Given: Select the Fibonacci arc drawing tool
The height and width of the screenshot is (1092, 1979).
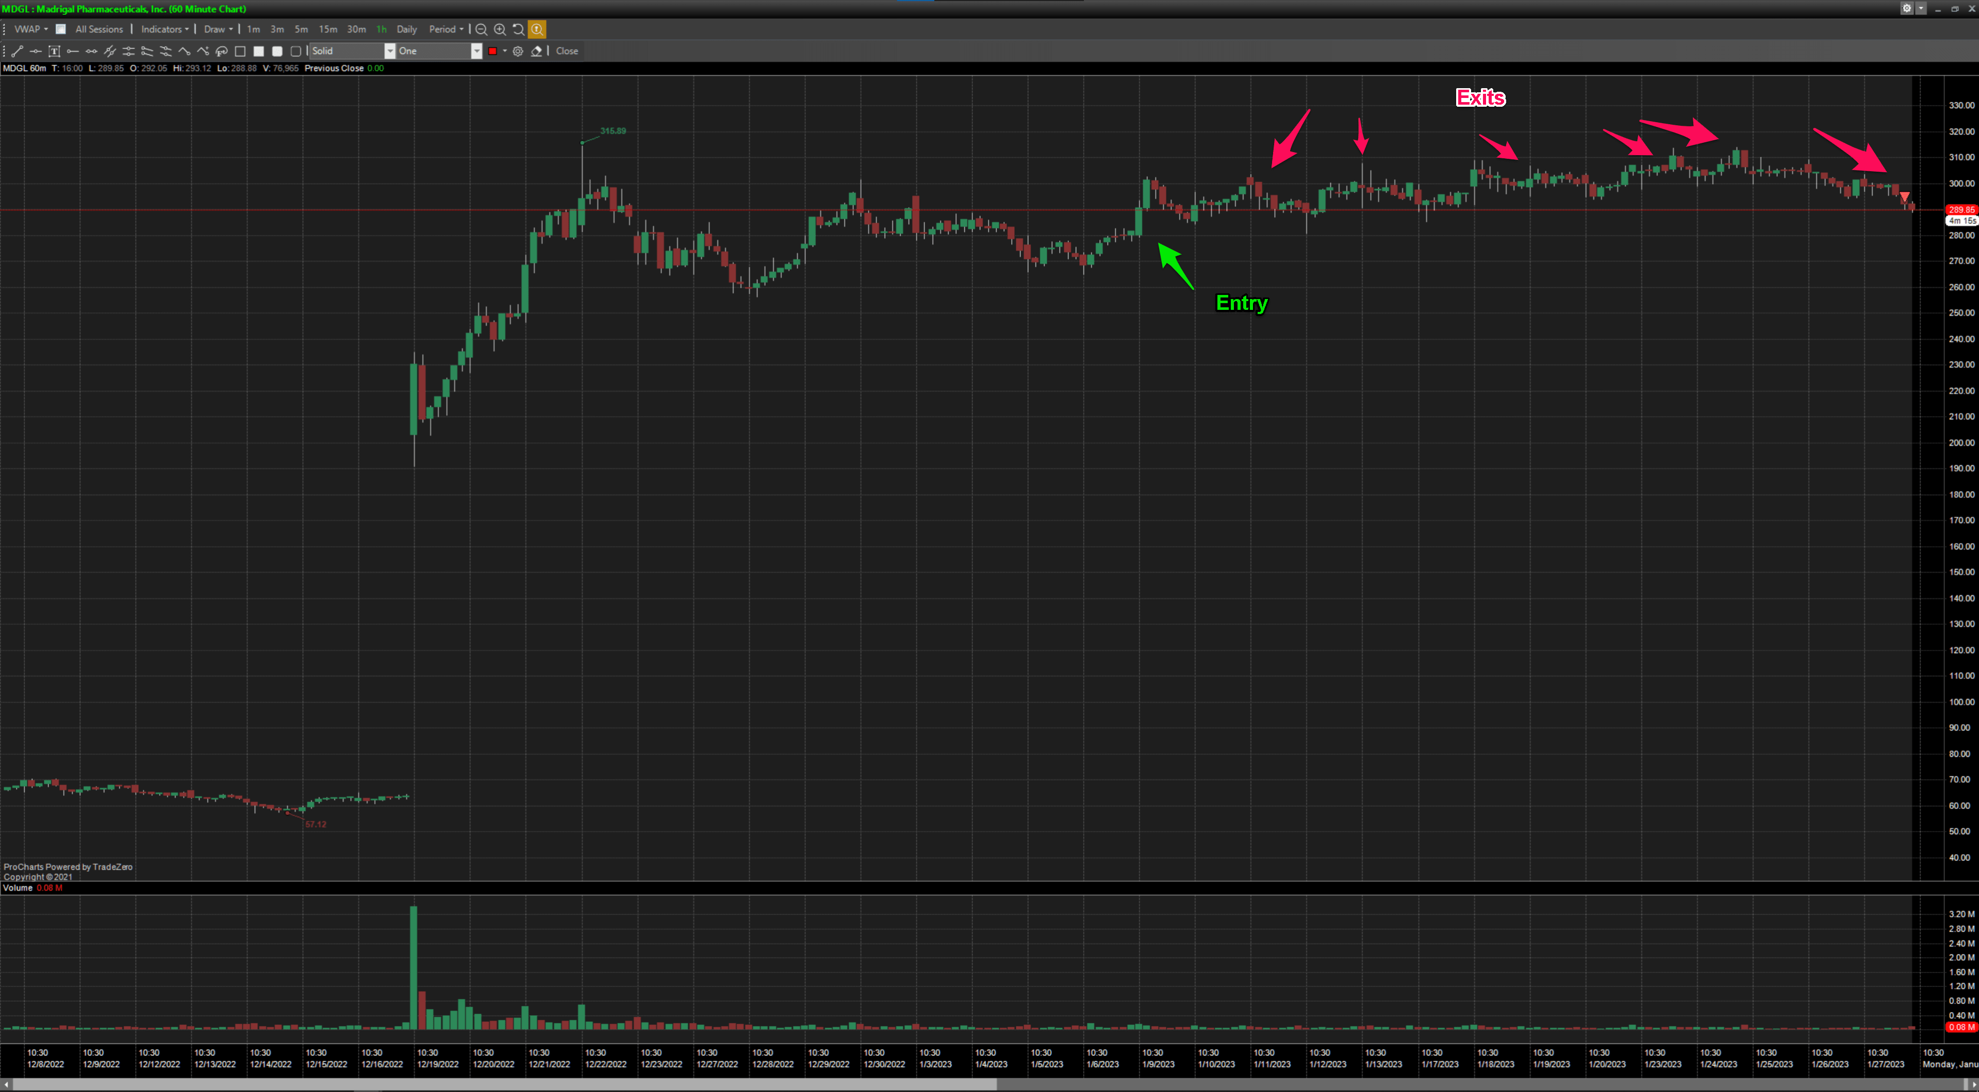Looking at the screenshot, I should (221, 52).
